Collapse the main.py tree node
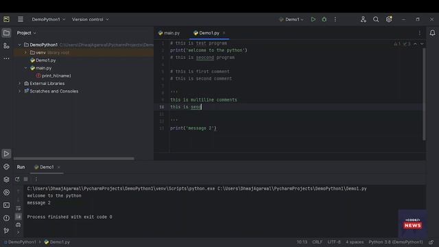Viewport: 439px width, 247px height. (x=26, y=68)
